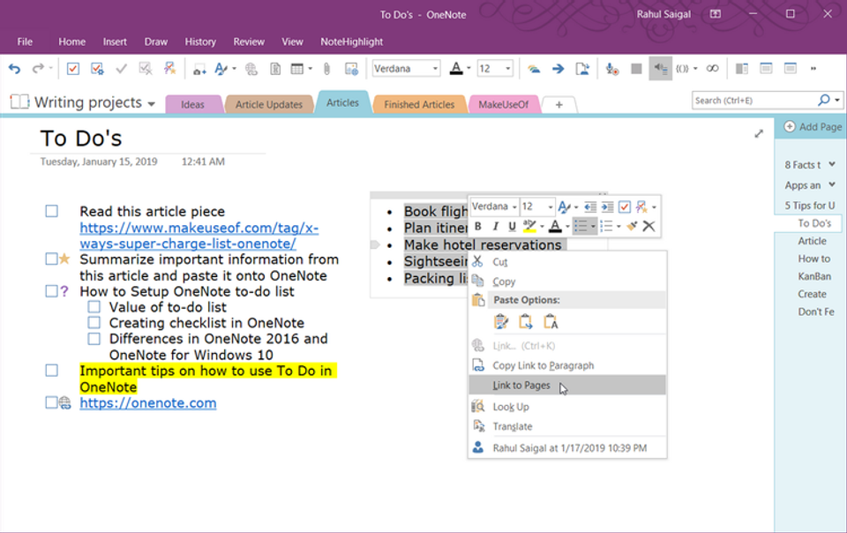847x533 pixels.
Task: Click the record audio microphone icon
Action: click(x=611, y=69)
